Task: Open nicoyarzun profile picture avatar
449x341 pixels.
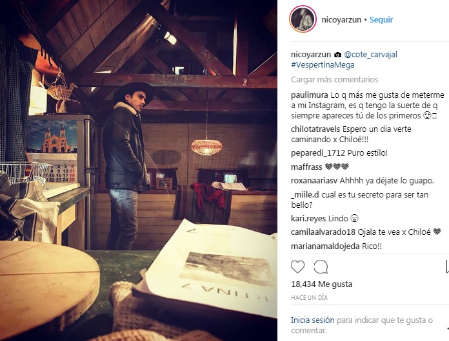Action: pos(303,19)
